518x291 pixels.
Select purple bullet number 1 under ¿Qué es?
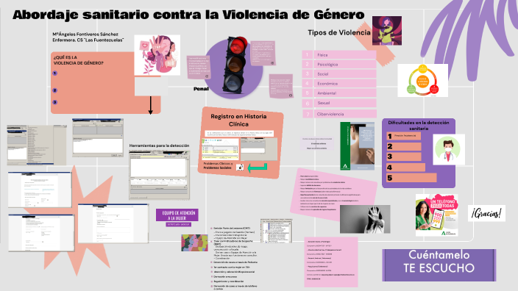click(55, 73)
